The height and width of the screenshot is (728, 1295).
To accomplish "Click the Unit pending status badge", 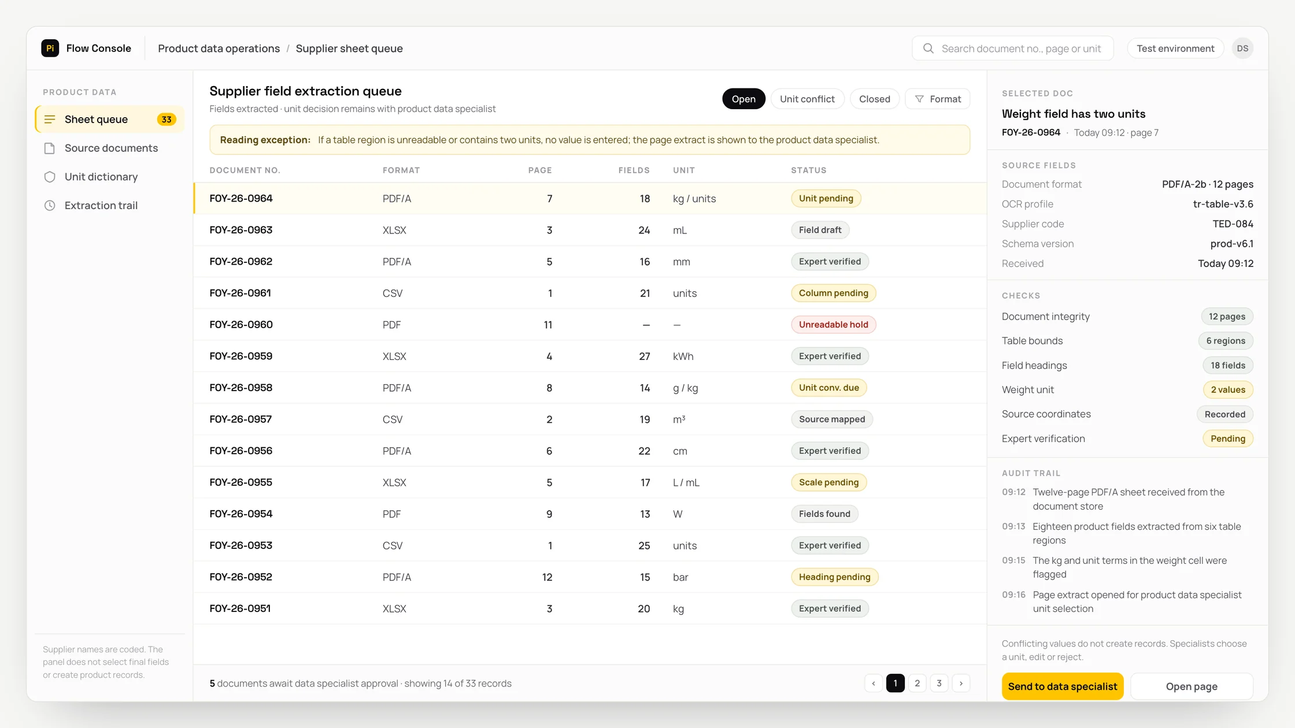I will [826, 198].
